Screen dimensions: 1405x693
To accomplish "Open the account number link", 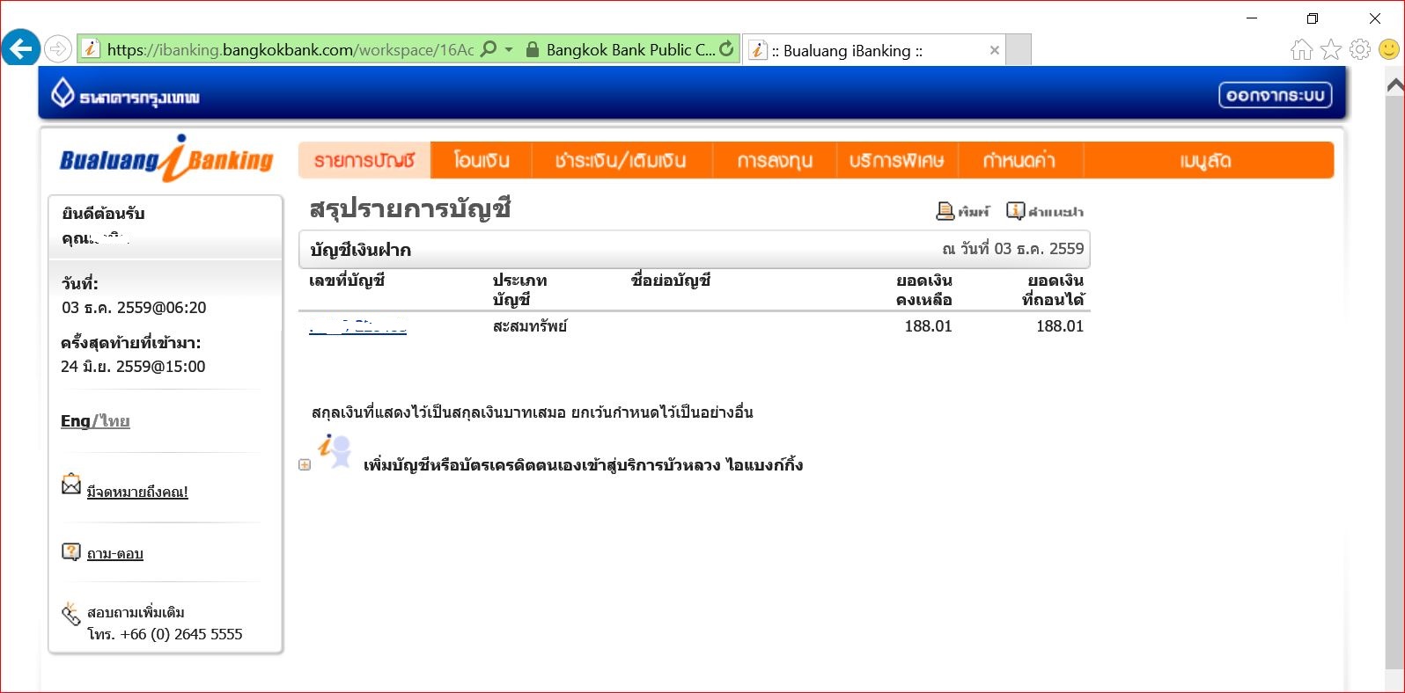I will pos(357,326).
